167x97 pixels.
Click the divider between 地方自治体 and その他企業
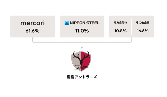pos(132,26)
